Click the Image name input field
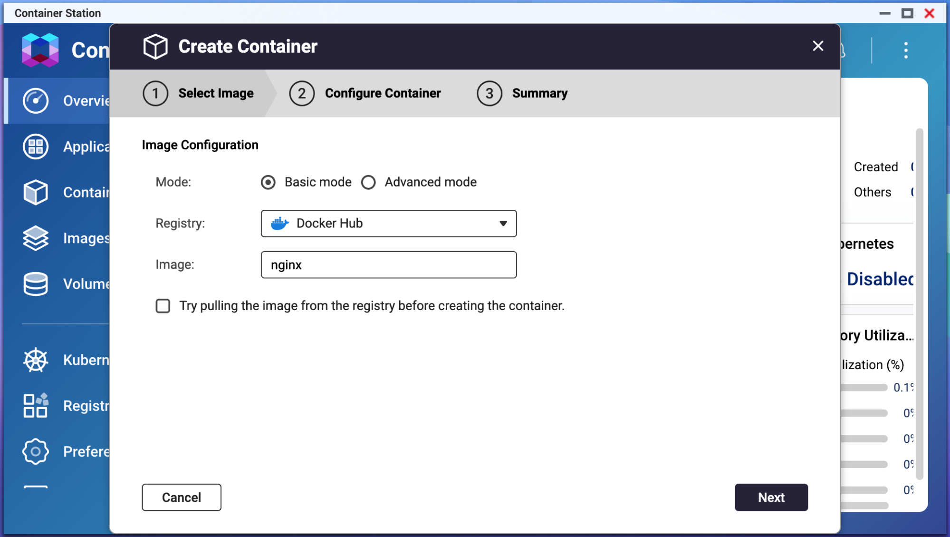Viewport: 950px width, 537px height. (389, 265)
